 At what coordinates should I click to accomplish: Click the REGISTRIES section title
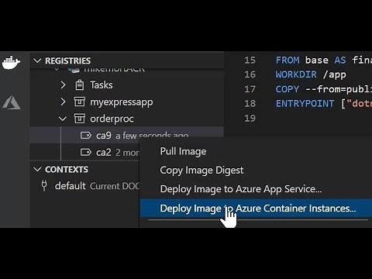[67, 60]
